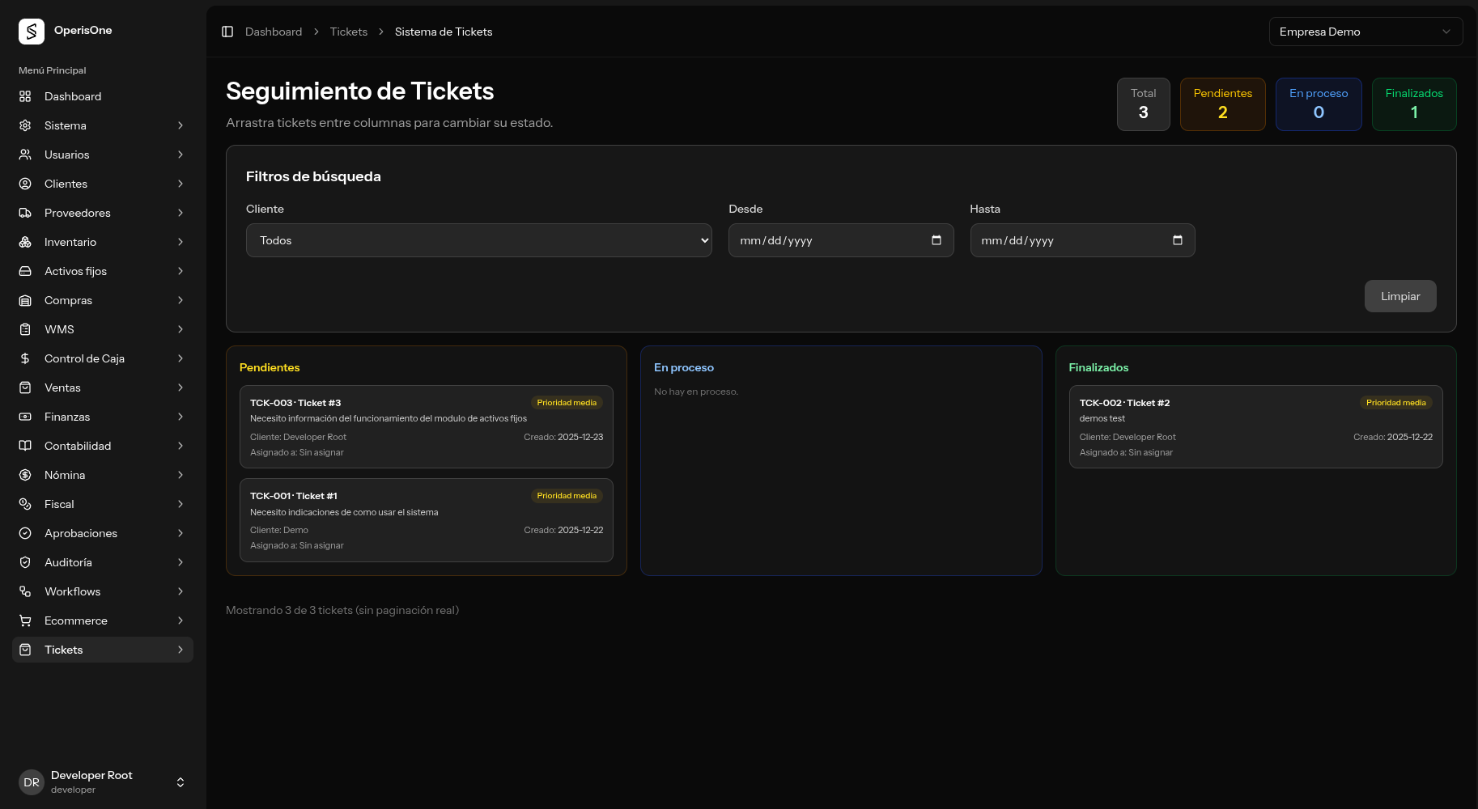Navigate to Tickets in the breadcrumb

(348, 32)
